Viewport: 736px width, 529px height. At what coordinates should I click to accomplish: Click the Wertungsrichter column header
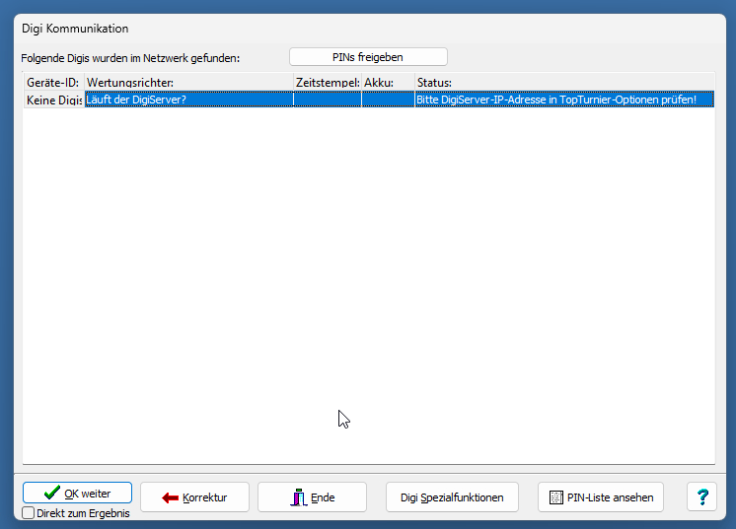pos(187,83)
